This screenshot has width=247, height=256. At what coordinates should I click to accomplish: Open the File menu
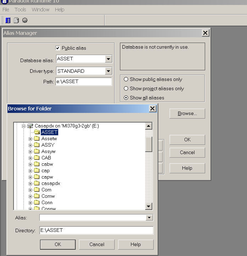[6, 10]
